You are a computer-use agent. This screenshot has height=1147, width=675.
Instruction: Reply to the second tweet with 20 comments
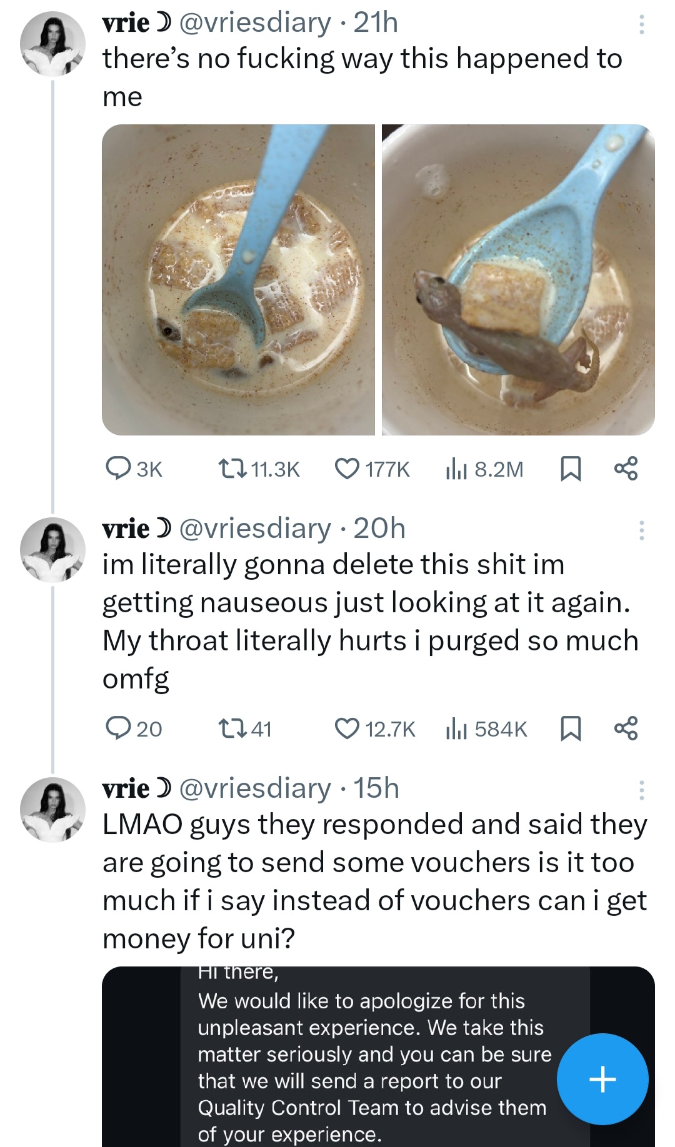[117, 728]
